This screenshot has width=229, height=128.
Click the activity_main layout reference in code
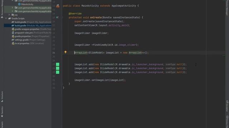click(118, 25)
